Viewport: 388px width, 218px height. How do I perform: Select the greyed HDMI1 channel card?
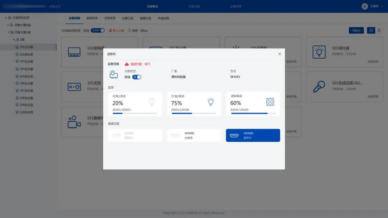pyautogui.click(x=135, y=135)
